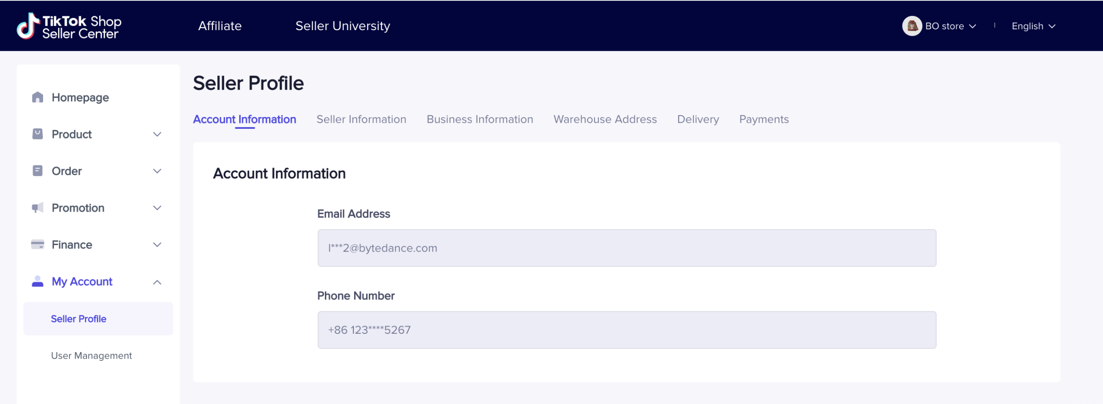Open the Warehouse Address tab
Screen dimensions: 1103x404
(x=605, y=119)
